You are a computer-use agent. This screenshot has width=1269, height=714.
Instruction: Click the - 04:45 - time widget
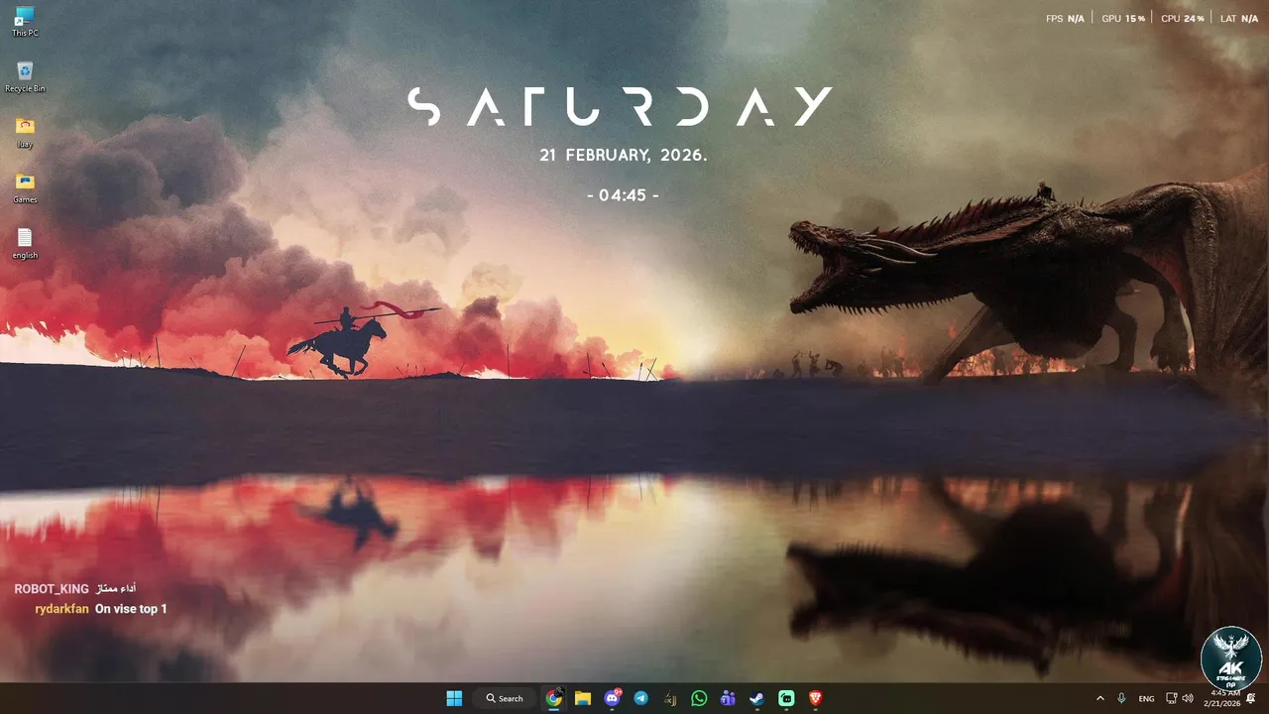coord(623,195)
